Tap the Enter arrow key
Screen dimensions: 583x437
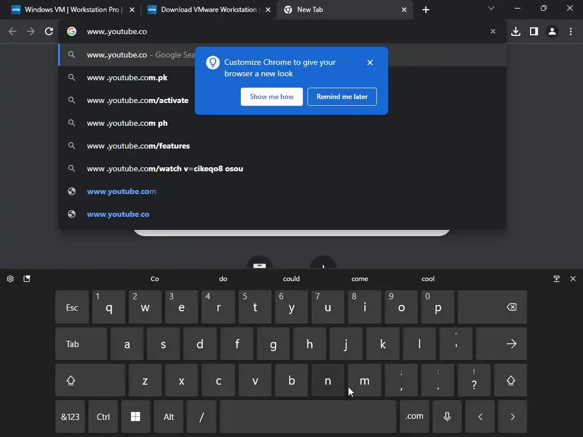[501, 344]
